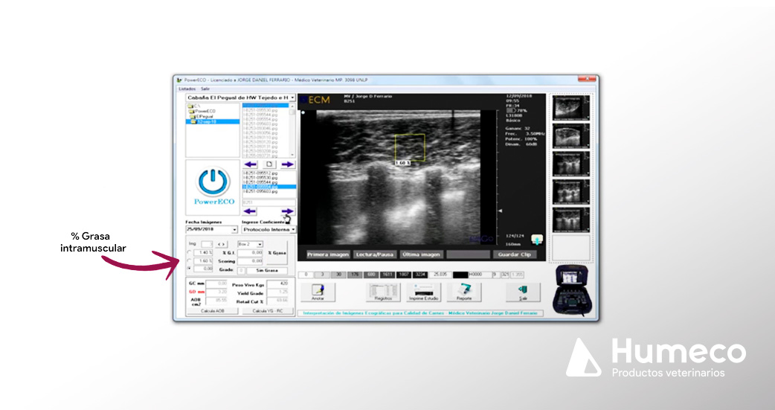Click the <> image toggle button

222,244
